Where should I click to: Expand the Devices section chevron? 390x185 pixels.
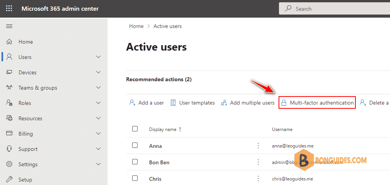[98, 72]
